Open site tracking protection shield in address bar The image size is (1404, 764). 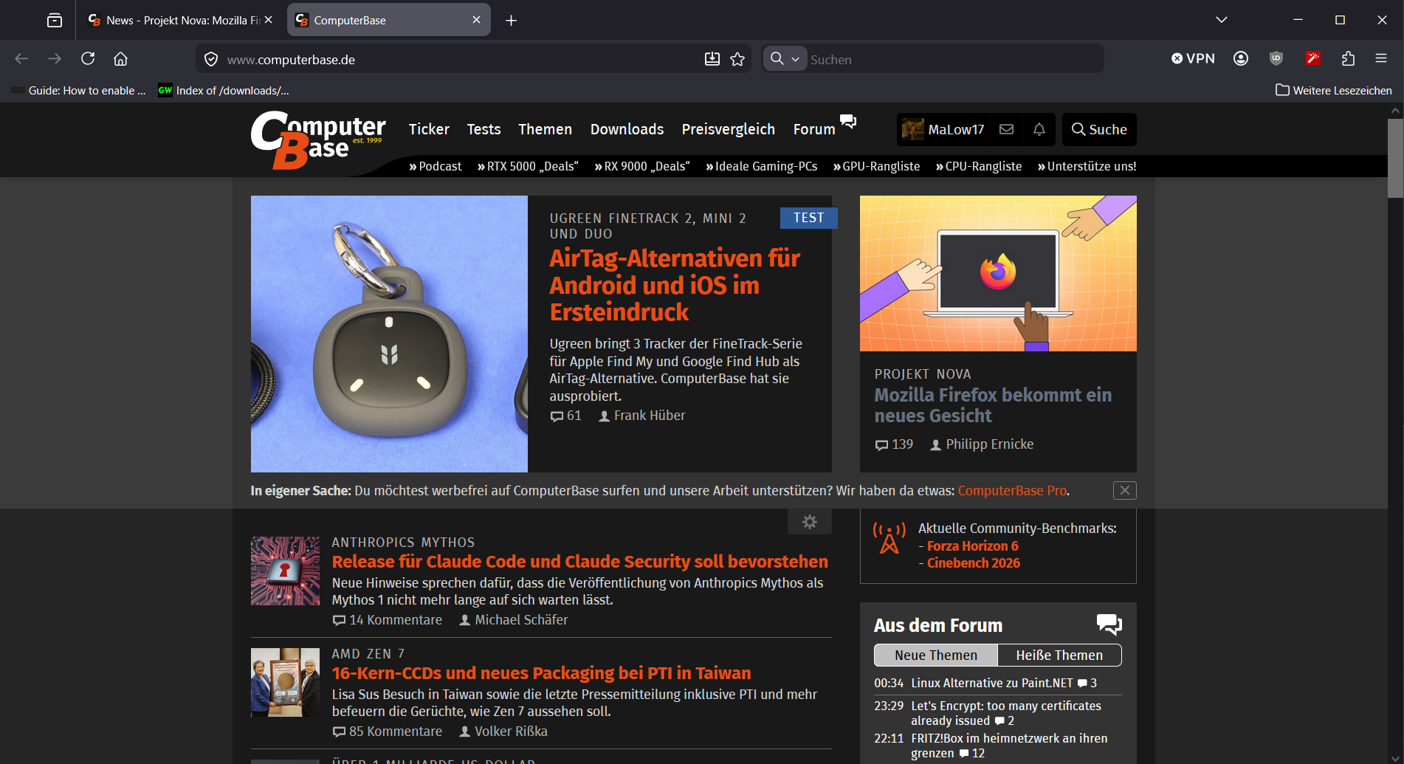point(211,59)
